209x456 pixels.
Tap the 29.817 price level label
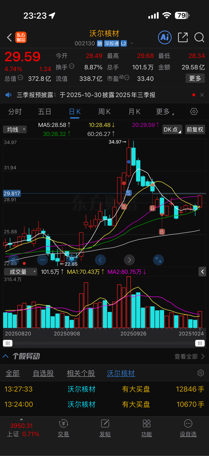click(12, 193)
